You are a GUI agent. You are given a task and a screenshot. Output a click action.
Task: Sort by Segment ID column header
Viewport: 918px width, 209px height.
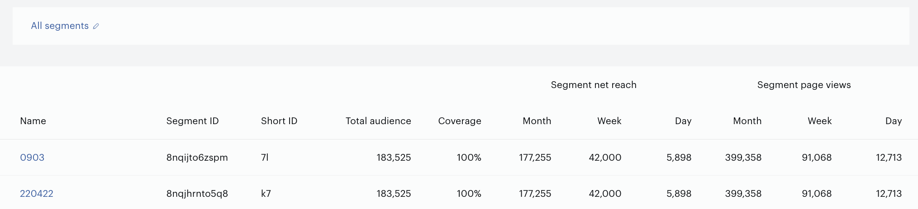coord(192,121)
